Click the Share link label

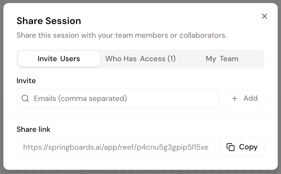[x=34, y=129]
